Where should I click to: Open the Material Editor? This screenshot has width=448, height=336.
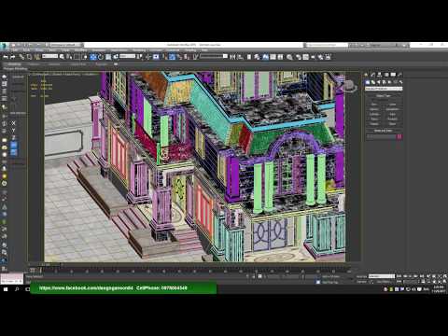pyautogui.click(x=289, y=57)
